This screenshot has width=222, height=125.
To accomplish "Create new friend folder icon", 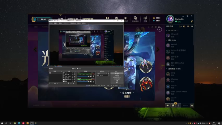I will (x=184, y=26).
